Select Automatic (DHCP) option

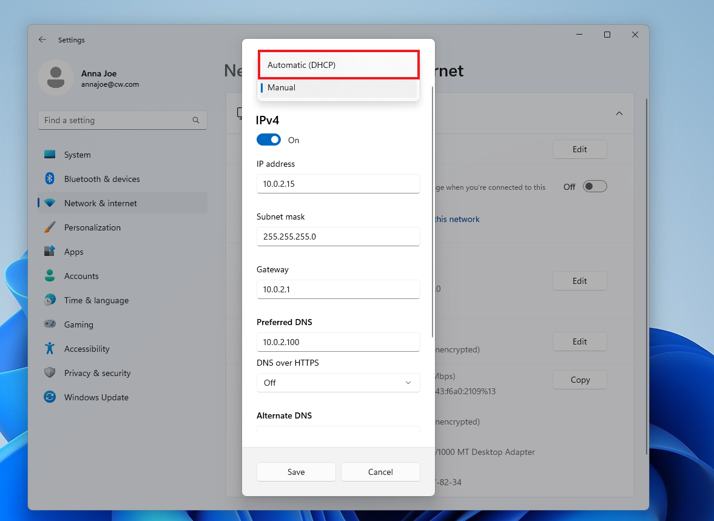pyautogui.click(x=338, y=65)
